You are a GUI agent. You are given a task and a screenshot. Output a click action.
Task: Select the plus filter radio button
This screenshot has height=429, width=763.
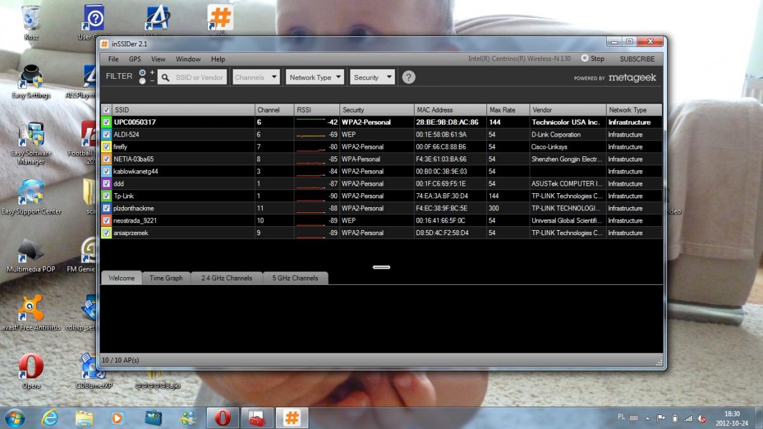(142, 72)
